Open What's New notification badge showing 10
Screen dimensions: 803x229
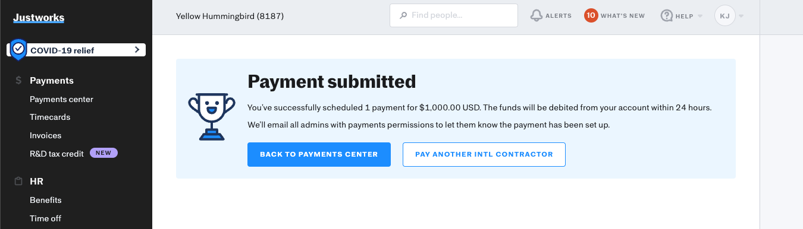(591, 16)
